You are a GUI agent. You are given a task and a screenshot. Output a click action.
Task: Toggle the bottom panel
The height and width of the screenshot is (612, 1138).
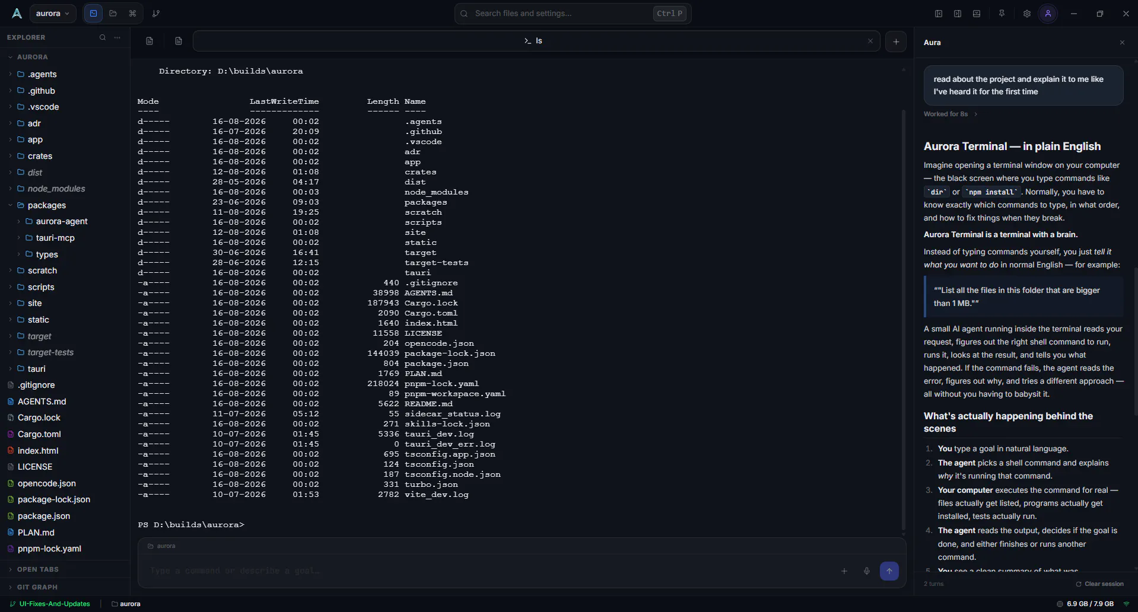977,14
